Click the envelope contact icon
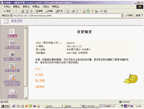Screen dimensions: 144x109 pos(6,21)
